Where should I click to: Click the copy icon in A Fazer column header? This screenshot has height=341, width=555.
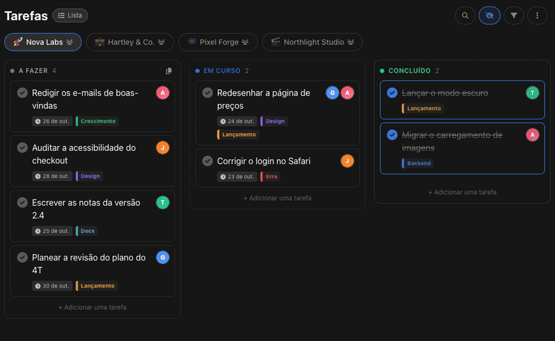pos(169,71)
